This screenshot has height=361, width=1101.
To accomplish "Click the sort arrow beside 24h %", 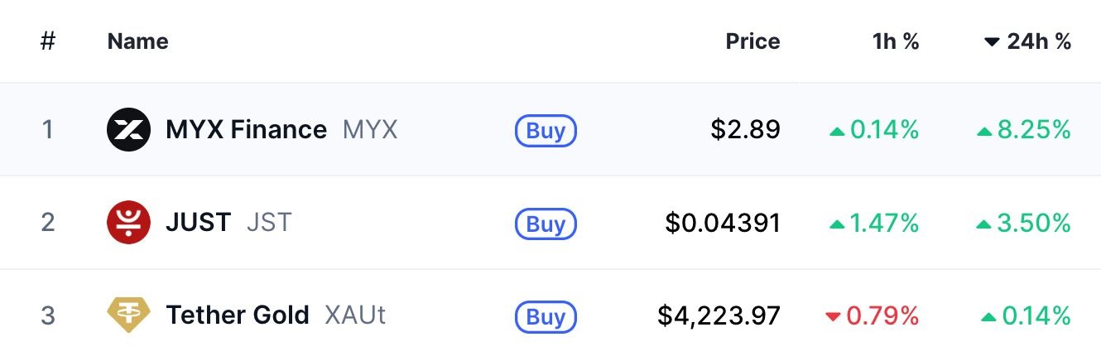I will [992, 42].
